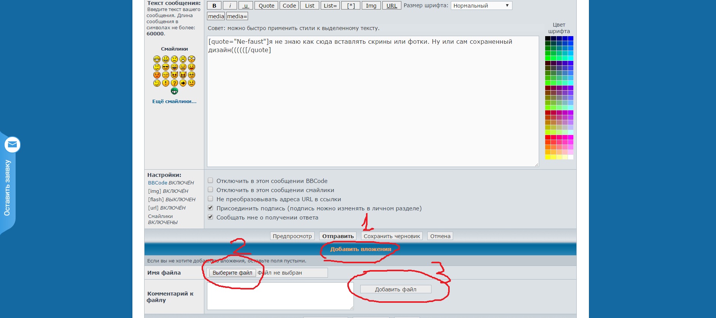The width and height of the screenshot is (716, 318).
Task: Insert the exclamation mark smiley
Action: coord(165,83)
